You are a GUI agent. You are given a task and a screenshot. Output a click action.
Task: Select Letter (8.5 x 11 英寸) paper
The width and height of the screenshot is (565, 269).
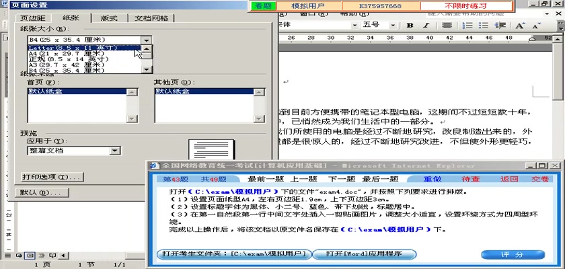coord(84,48)
